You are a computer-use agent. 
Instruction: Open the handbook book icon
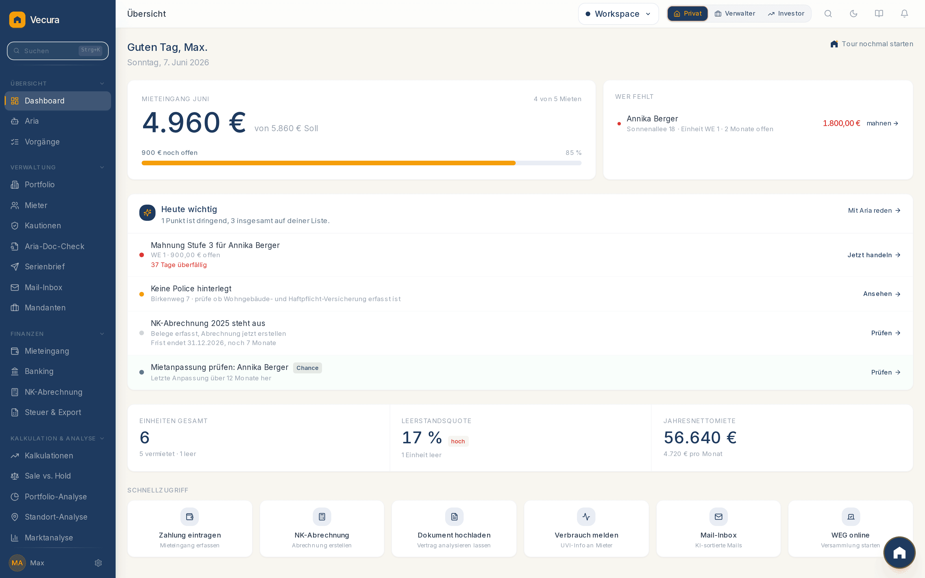pyautogui.click(x=879, y=14)
